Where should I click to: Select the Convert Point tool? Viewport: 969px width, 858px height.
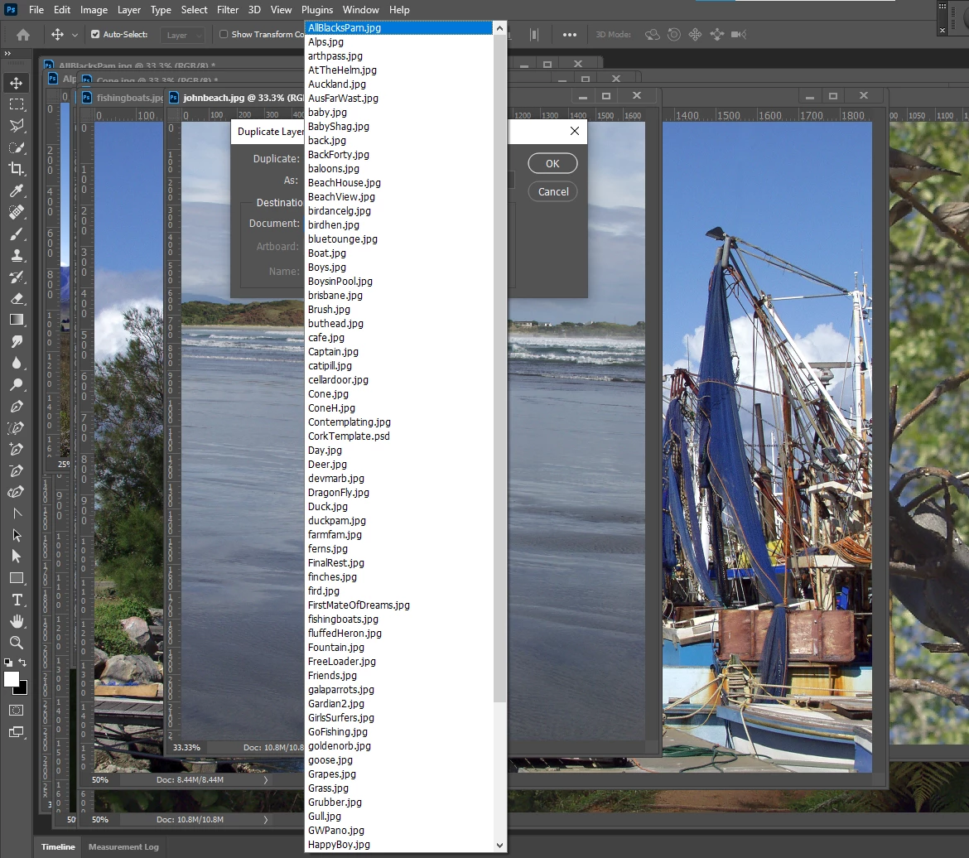click(x=17, y=513)
